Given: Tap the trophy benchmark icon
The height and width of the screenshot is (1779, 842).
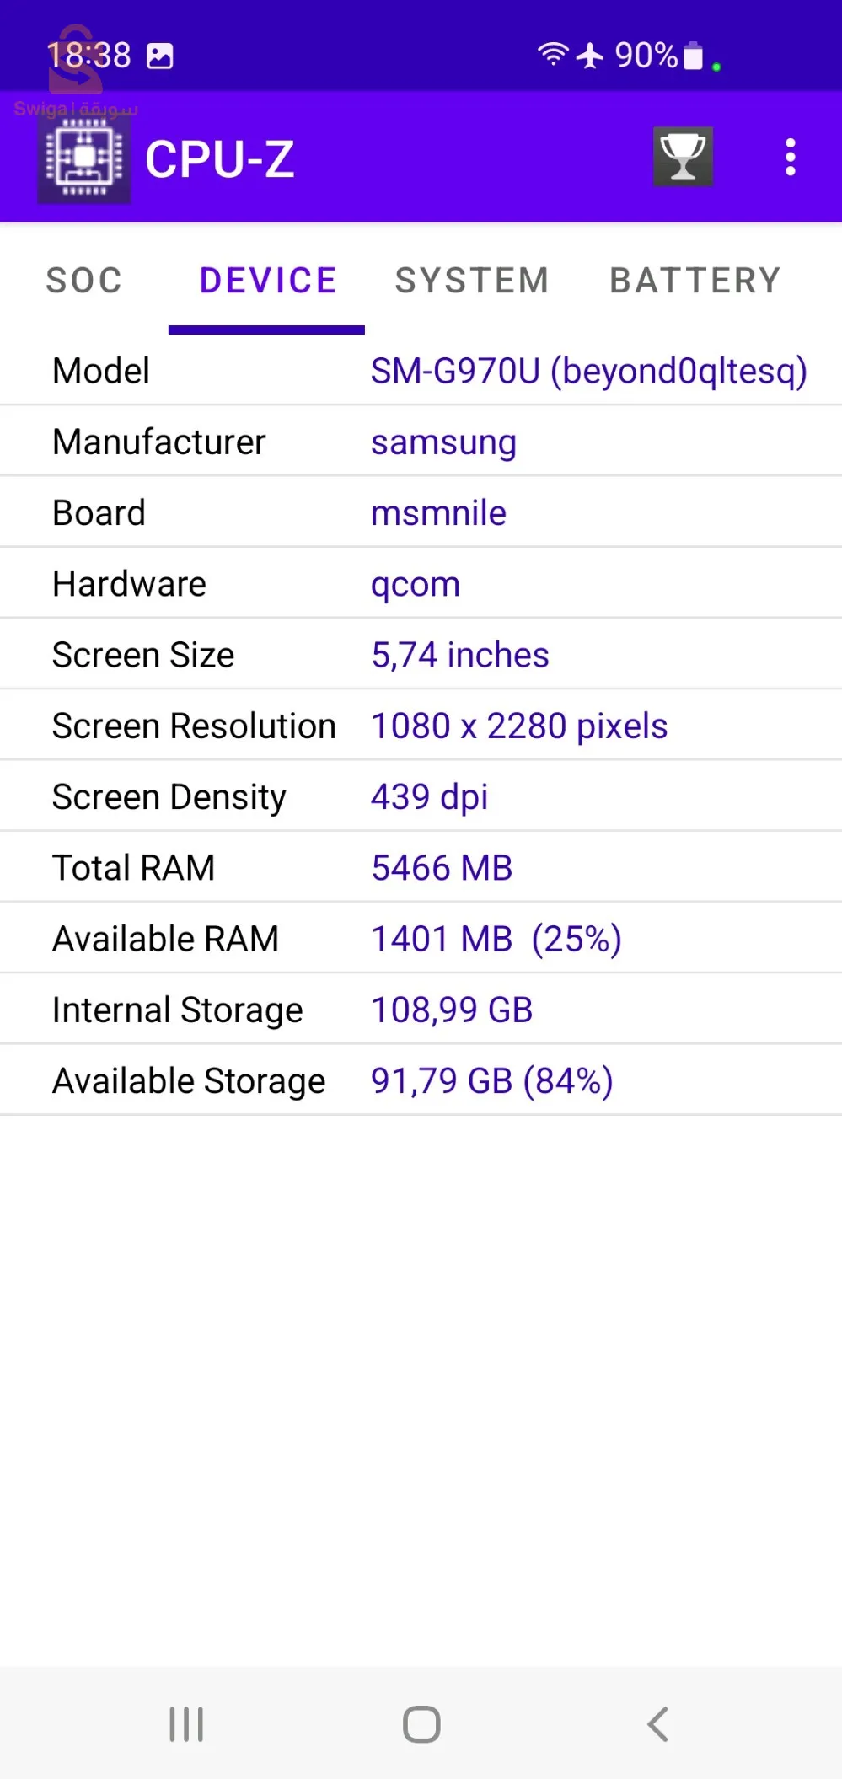Looking at the screenshot, I should (x=683, y=157).
